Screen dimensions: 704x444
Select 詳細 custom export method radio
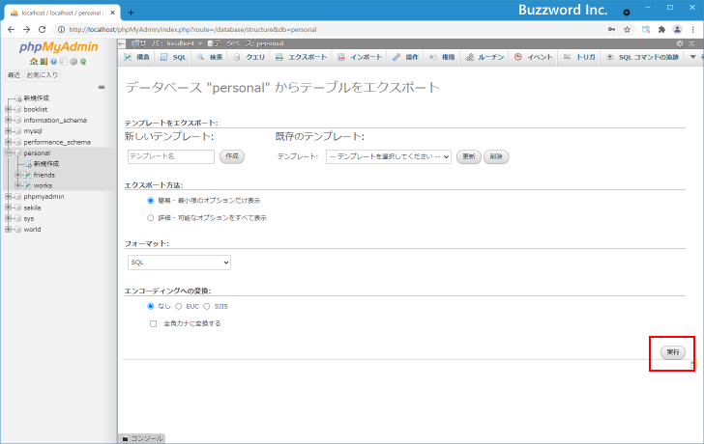151,218
